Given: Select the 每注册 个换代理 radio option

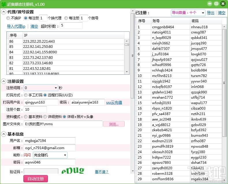Looking at the screenshot, I should 26,18.
